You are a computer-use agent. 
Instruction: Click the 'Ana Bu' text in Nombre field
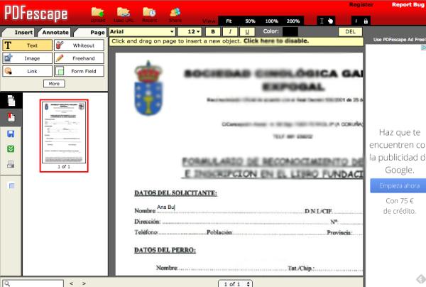pos(165,207)
